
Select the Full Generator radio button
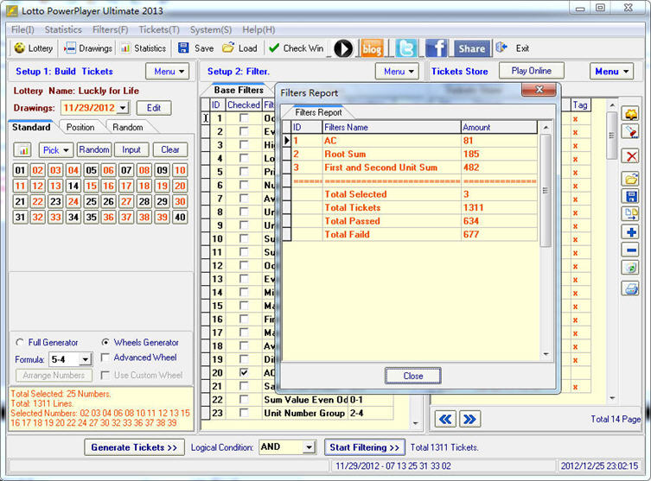coord(20,343)
